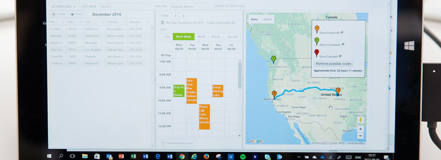Click the Google logo on the map
441x160 pixels.
click(254, 141)
